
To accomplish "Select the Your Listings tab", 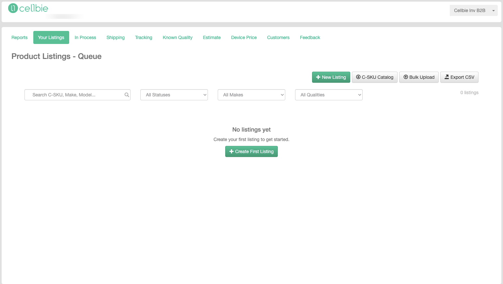I will click(51, 37).
